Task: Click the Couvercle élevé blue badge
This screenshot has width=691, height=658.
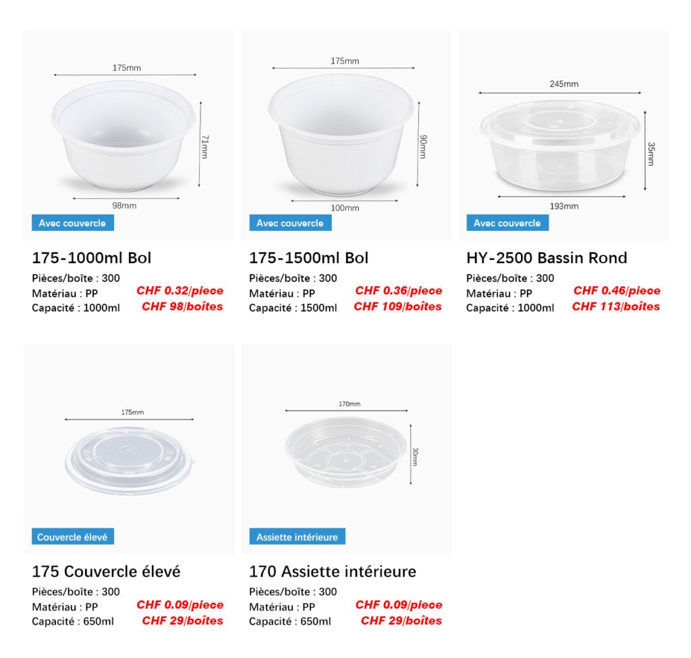Action: (x=73, y=537)
